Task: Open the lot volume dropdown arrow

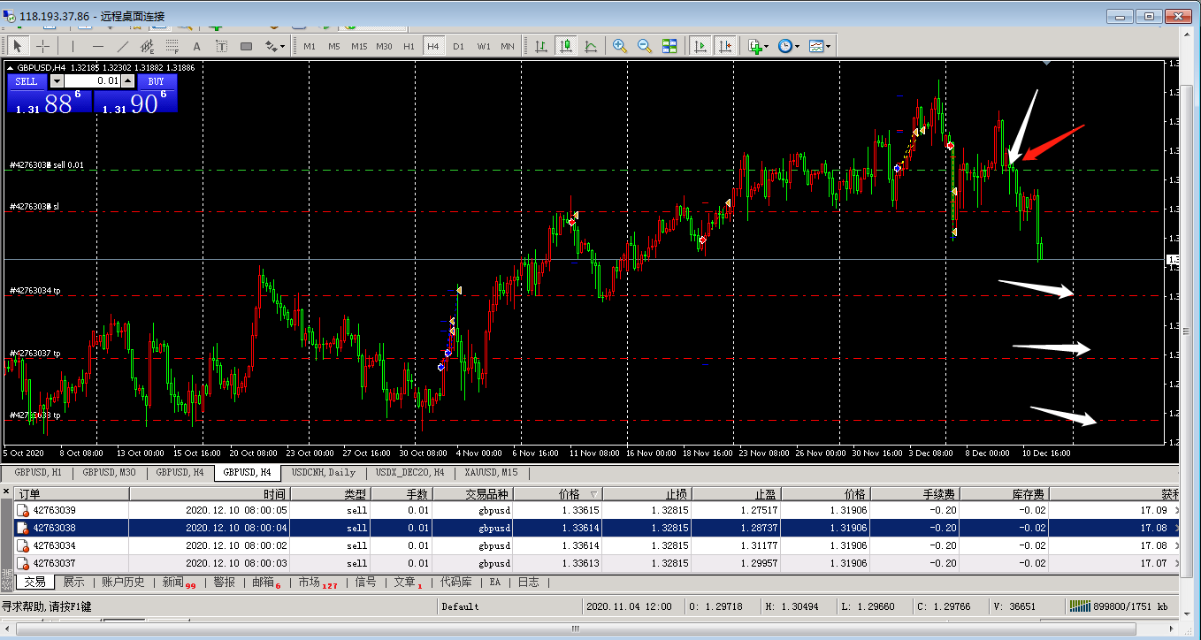Action: pyautogui.click(x=57, y=81)
